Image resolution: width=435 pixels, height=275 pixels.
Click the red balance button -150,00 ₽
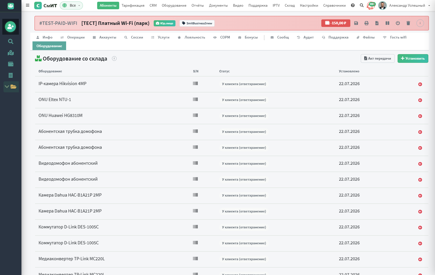click(336, 23)
